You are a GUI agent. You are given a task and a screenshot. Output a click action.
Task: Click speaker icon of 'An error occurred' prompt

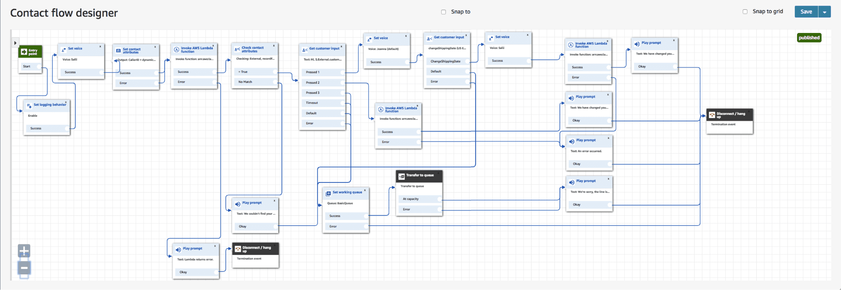click(x=572, y=142)
